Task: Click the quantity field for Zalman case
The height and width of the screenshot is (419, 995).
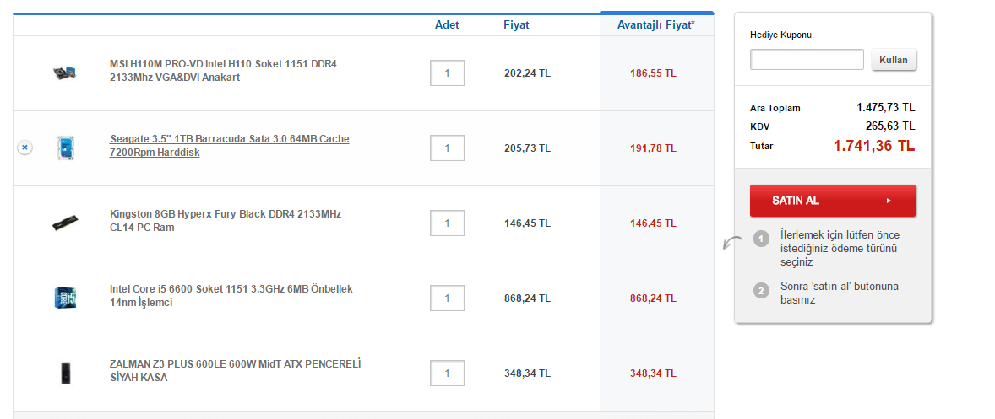Action: (x=447, y=373)
